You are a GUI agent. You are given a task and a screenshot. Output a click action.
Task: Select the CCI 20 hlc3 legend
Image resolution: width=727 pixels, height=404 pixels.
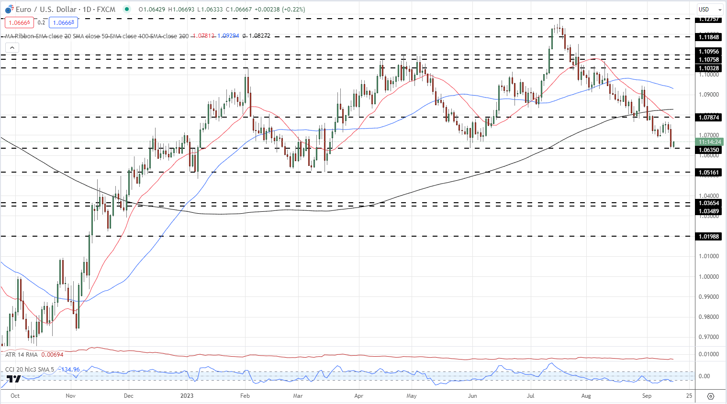[x=31, y=370]
